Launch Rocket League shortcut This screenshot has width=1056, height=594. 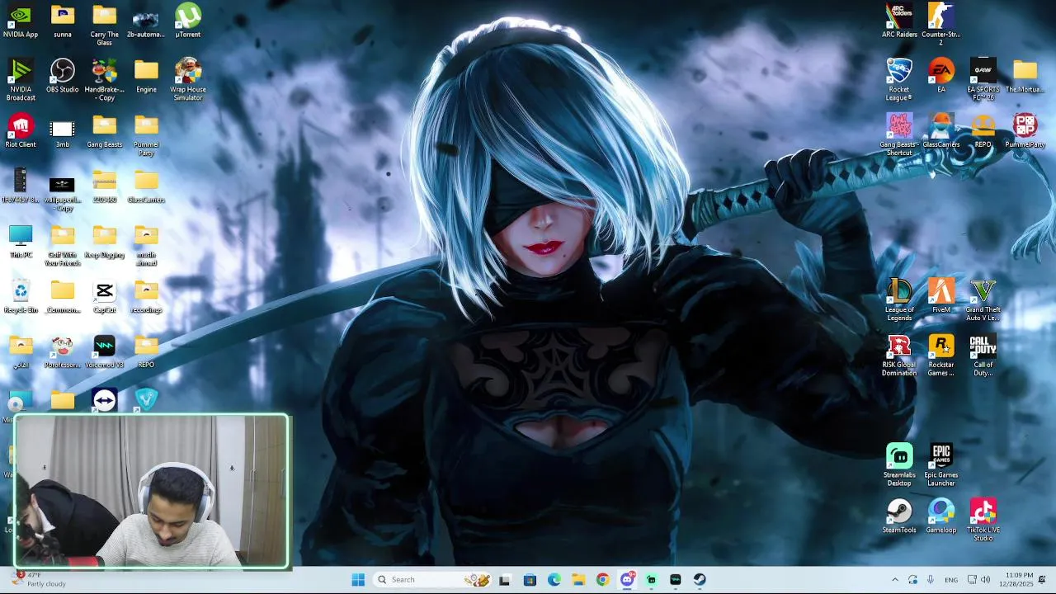[899, 80]
